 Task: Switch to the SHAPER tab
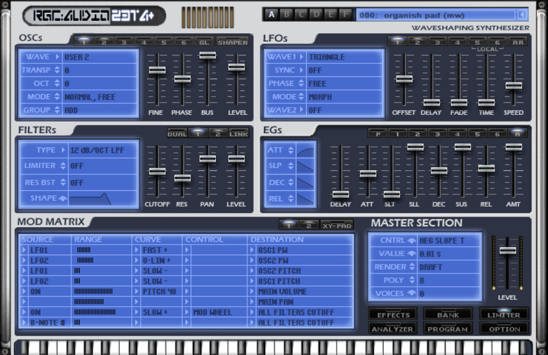click(233, 42)
